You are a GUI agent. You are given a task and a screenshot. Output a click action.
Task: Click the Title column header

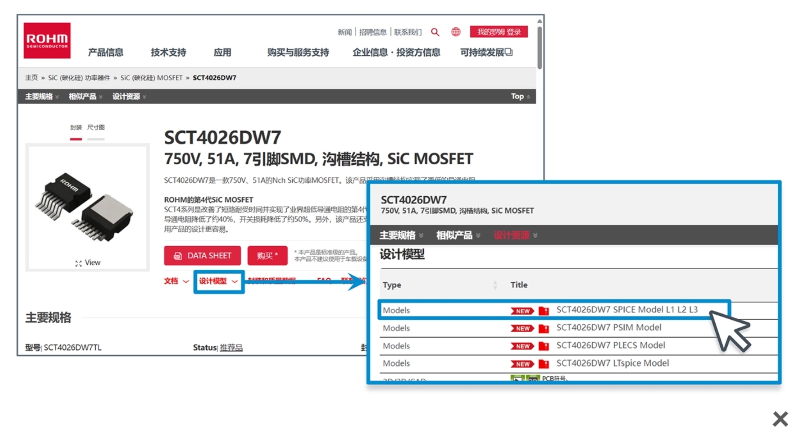tap(519, 285)
